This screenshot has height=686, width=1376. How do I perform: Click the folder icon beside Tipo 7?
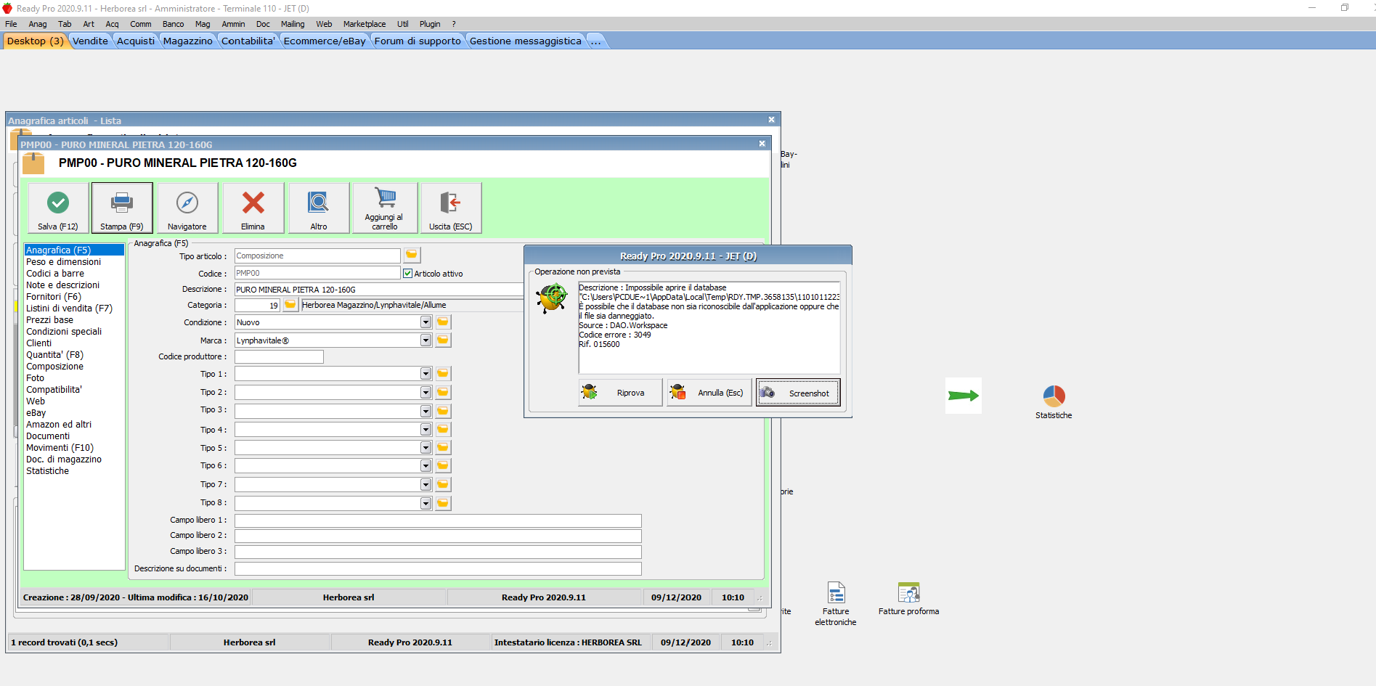click(x=443, y=484)
